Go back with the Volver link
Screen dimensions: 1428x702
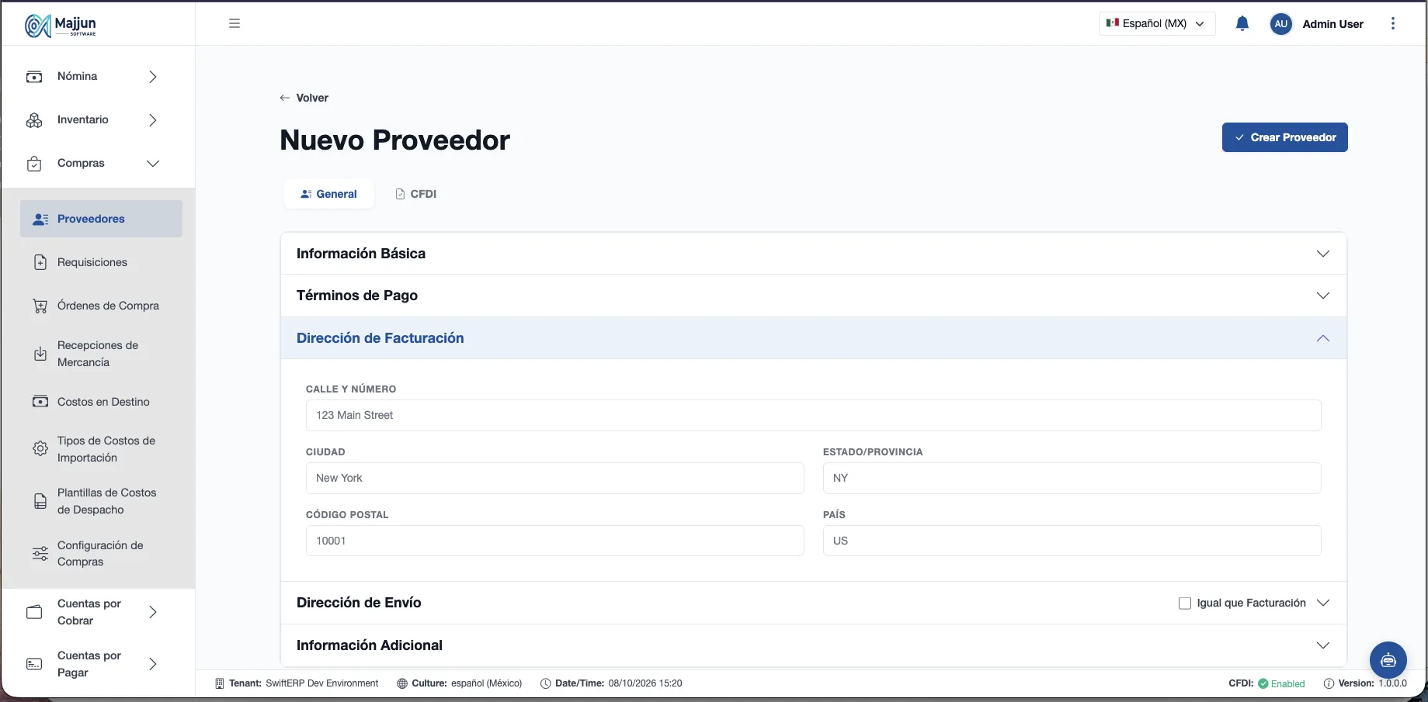click(x=304, y=98)
